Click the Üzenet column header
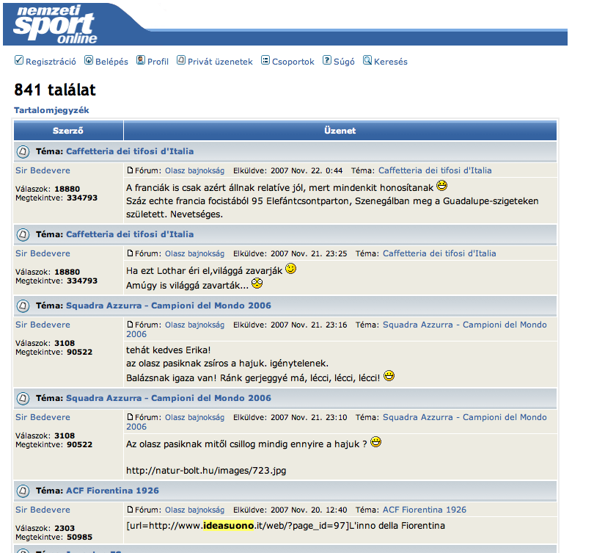 click(340, 131)
